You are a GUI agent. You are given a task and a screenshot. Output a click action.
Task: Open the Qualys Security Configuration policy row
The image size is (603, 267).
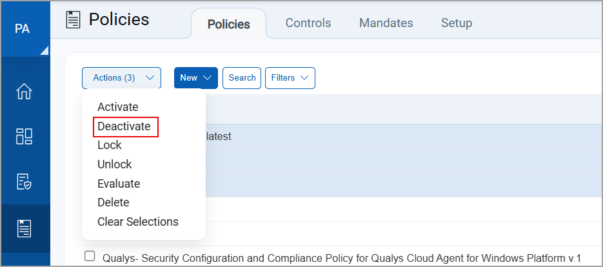pyautogui.click(x=341, y=258)
